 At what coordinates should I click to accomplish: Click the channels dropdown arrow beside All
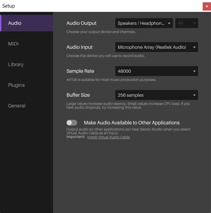[x=194, y=23]
